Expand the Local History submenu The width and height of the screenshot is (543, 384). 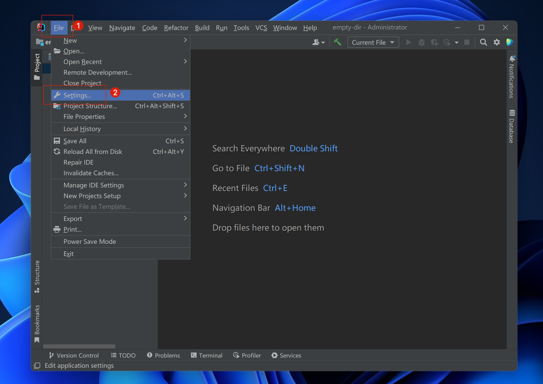pos(121,129)
